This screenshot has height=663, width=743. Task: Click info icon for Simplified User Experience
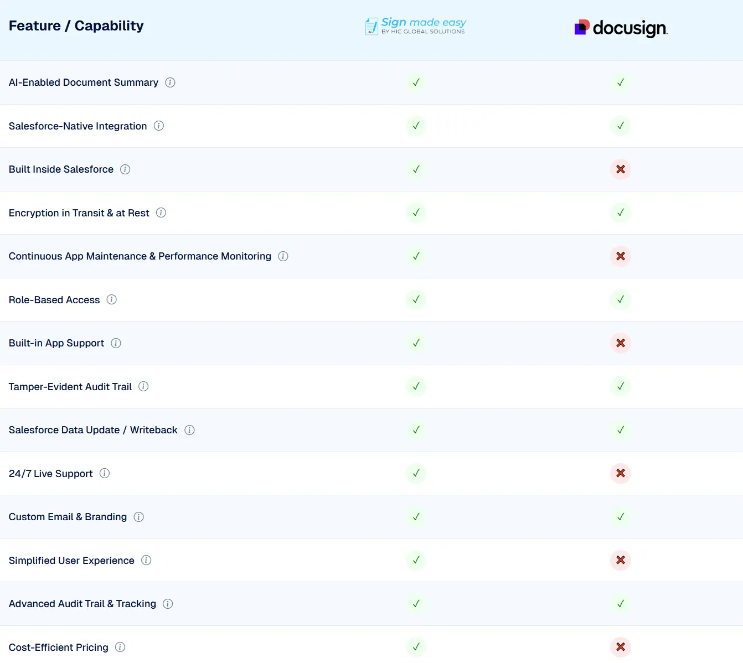(146, 560)
